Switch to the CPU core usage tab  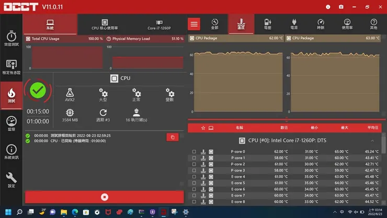pos(105,25)
